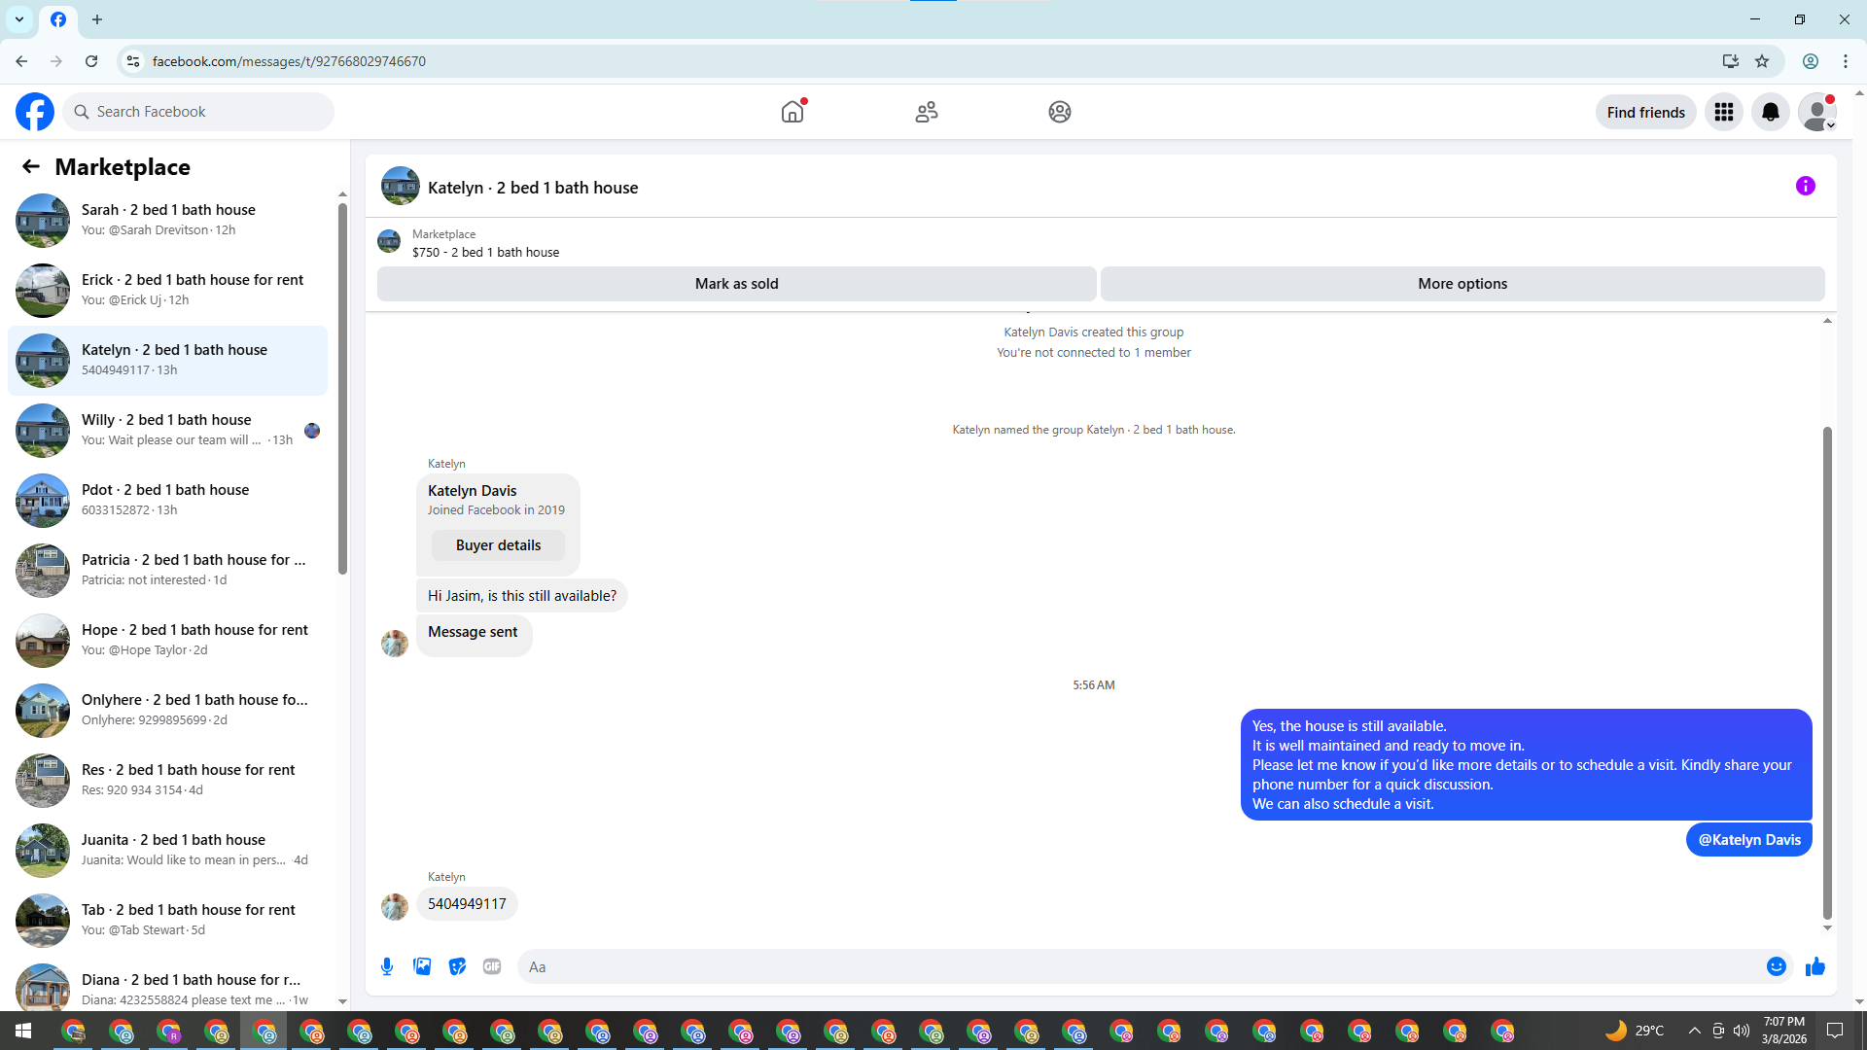Open the sticker picker icon
This screenshot has width=1867, height=1050.
(457, 966)
